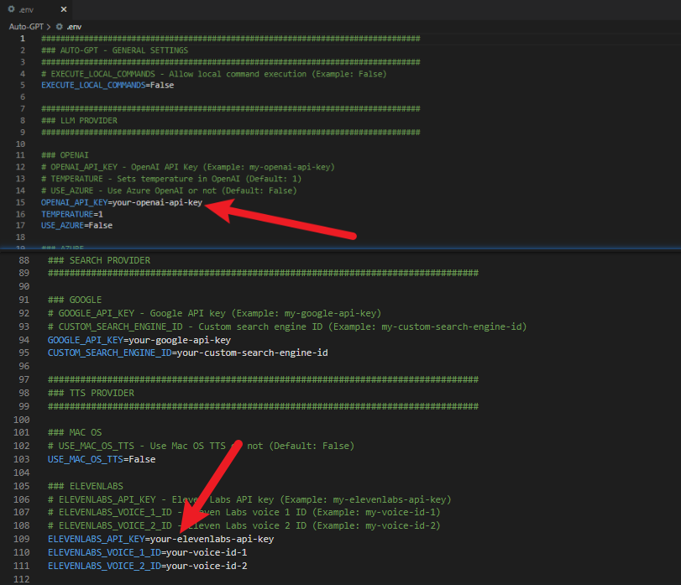
Task: Select the .env tab label
Action: (x=26, y=9)
